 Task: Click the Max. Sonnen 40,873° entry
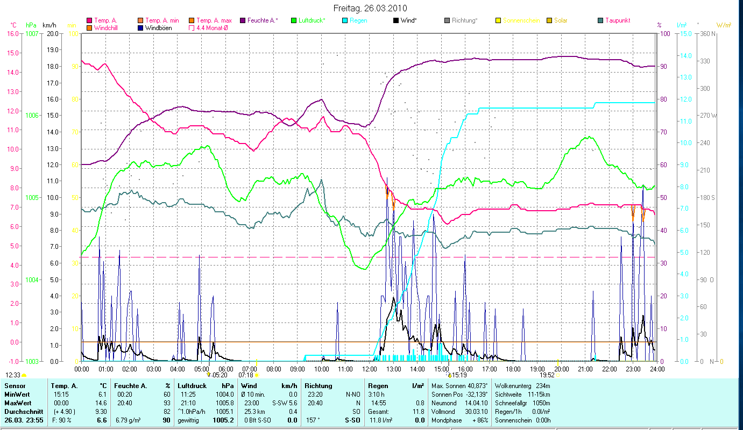(459, 386)
